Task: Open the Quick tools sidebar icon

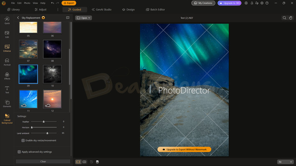Action: pos(7,20)
